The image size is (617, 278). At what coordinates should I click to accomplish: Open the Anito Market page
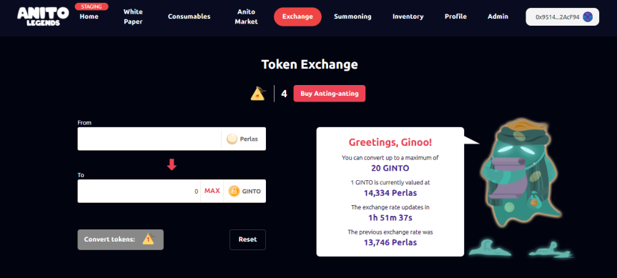pyautogui.click(x=246, y=16)
